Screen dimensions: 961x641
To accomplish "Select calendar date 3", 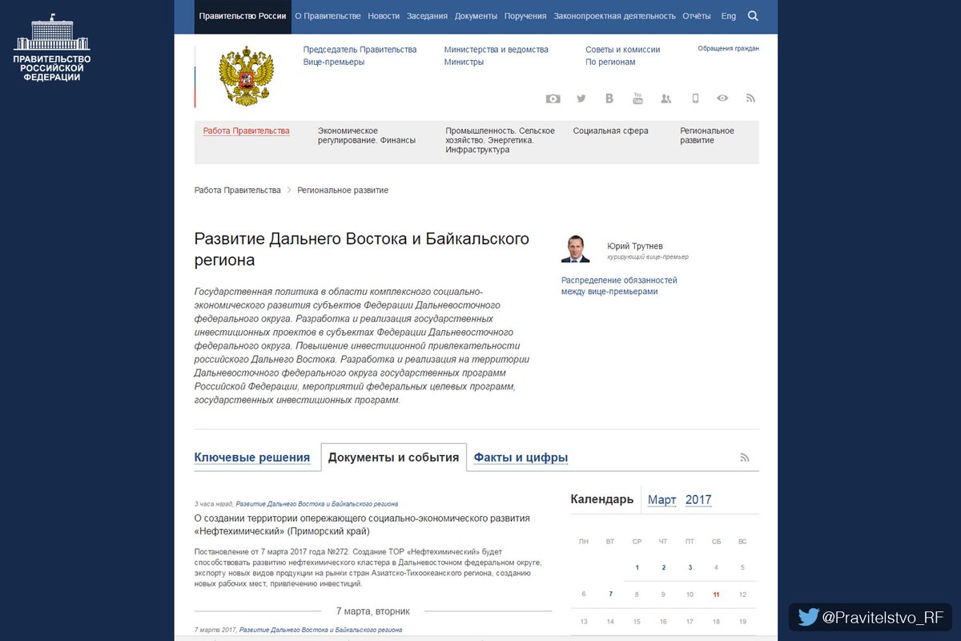I will pyautogui.click(x=690, y=567).
